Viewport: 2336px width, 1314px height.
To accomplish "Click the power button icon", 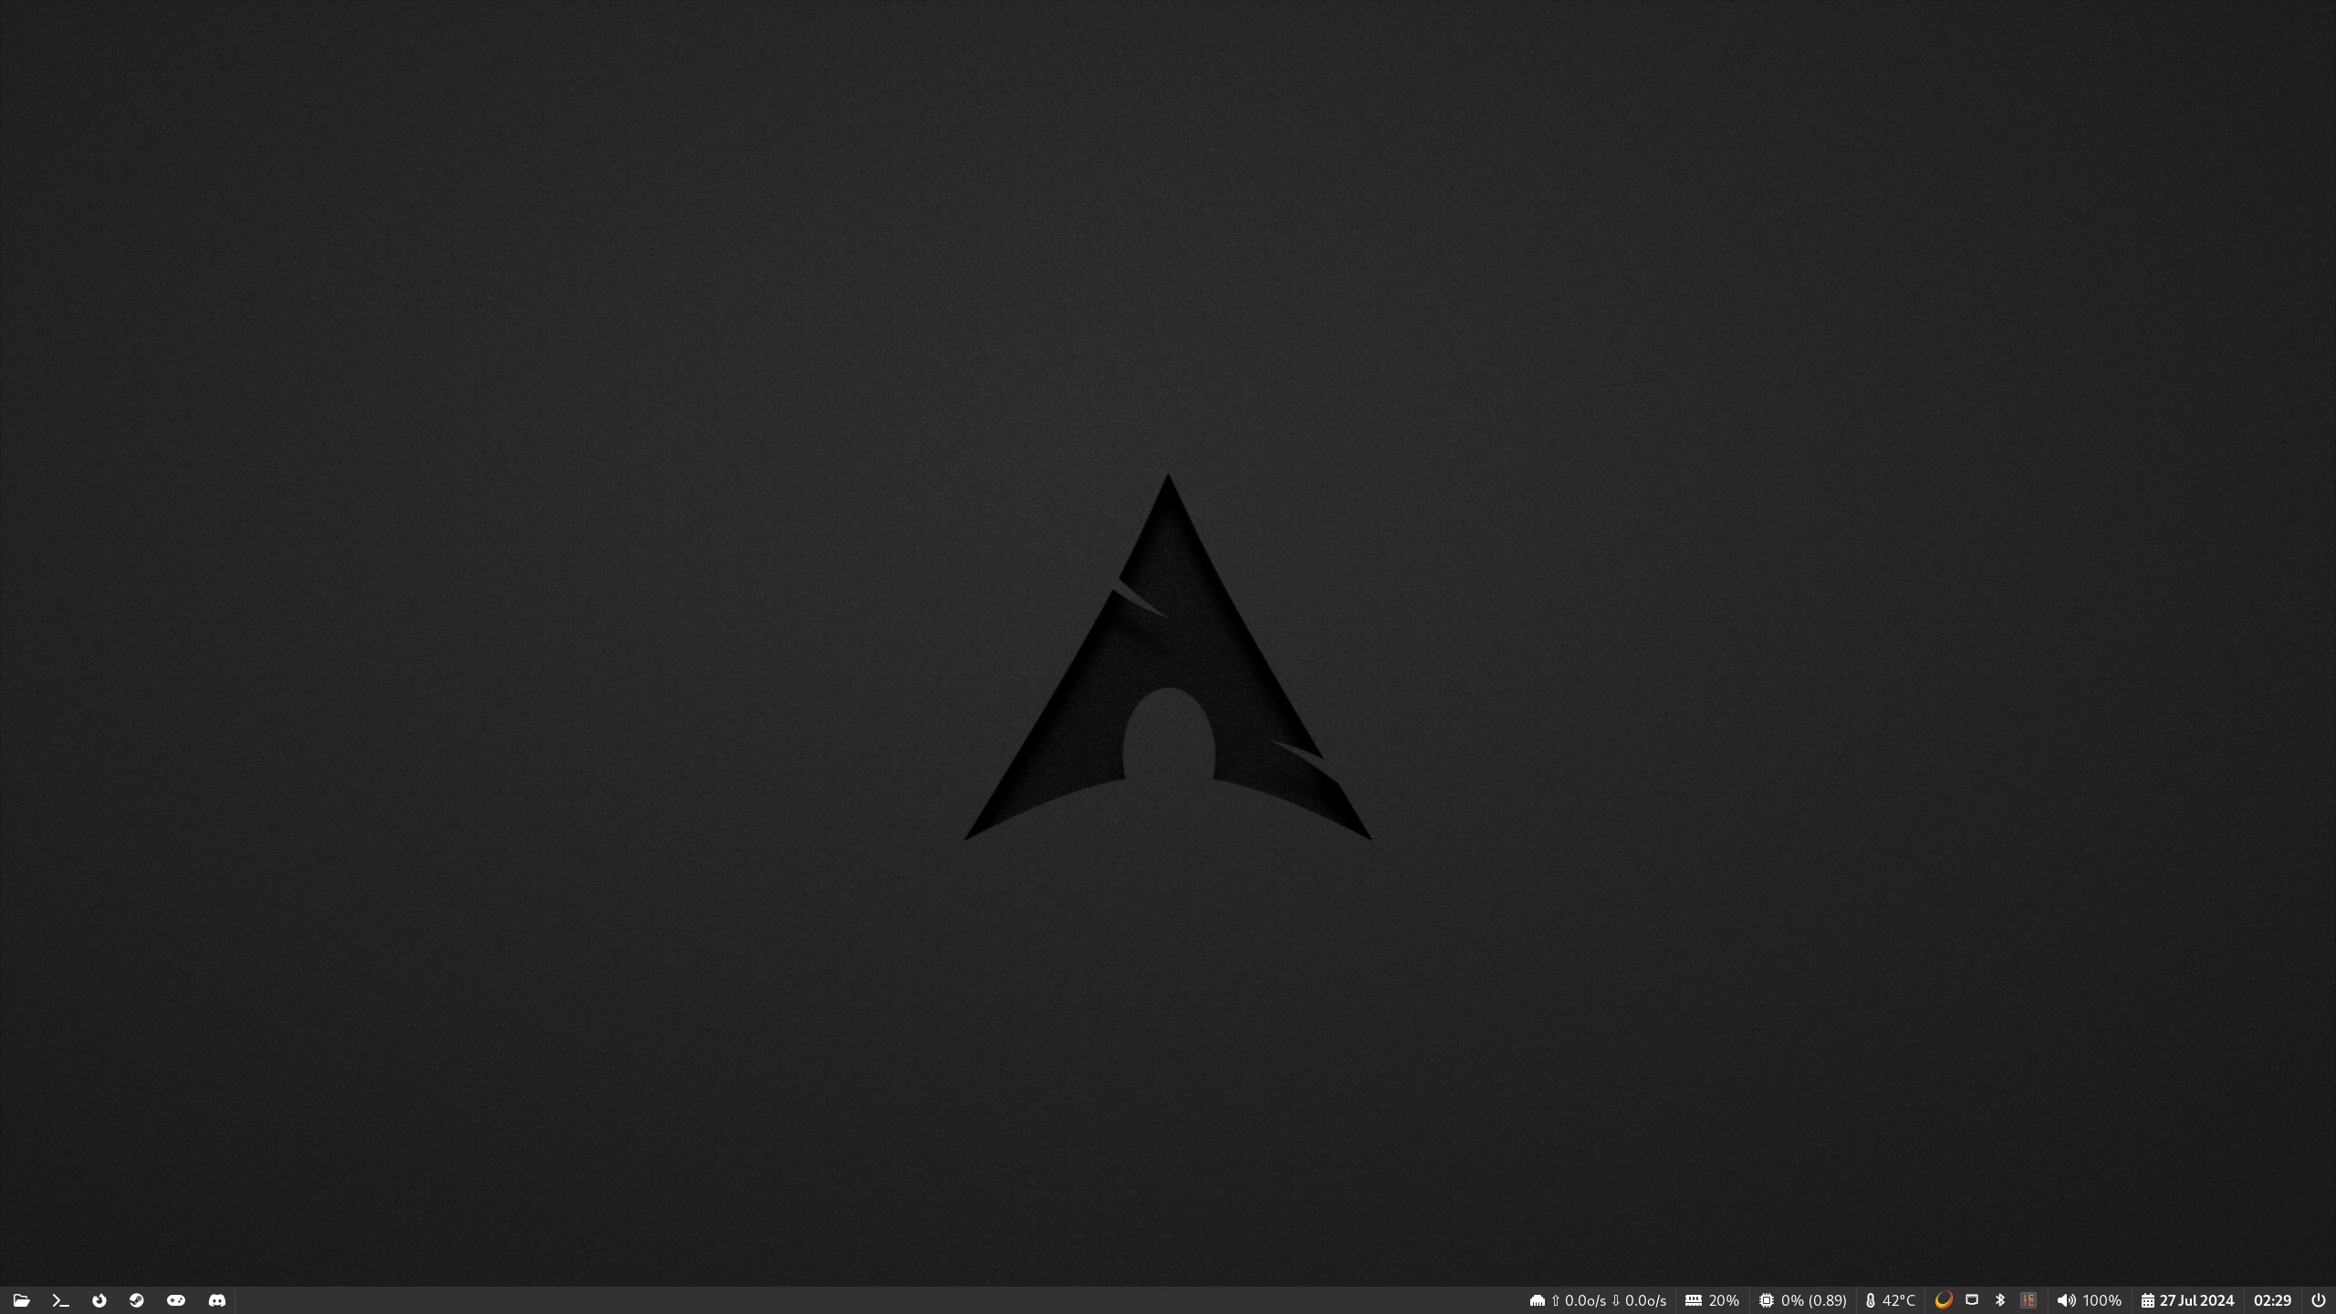I will coord(2318,1300).
